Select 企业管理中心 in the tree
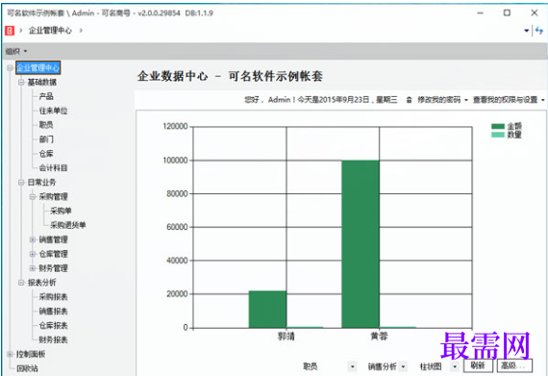The width and height of the screenshot is (548, 376). pos(38,67)
